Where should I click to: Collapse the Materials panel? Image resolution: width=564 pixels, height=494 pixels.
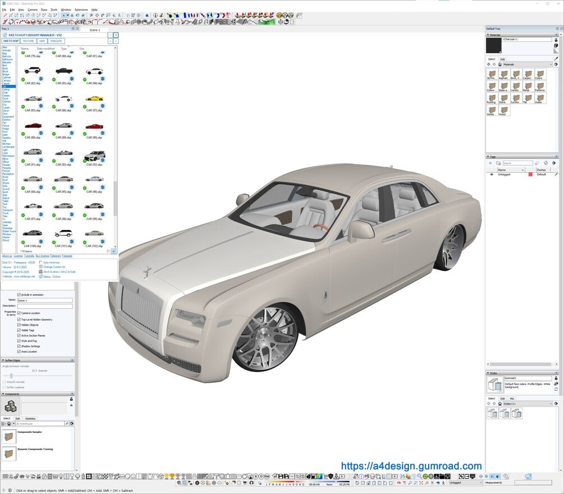[x=488, y=35]
